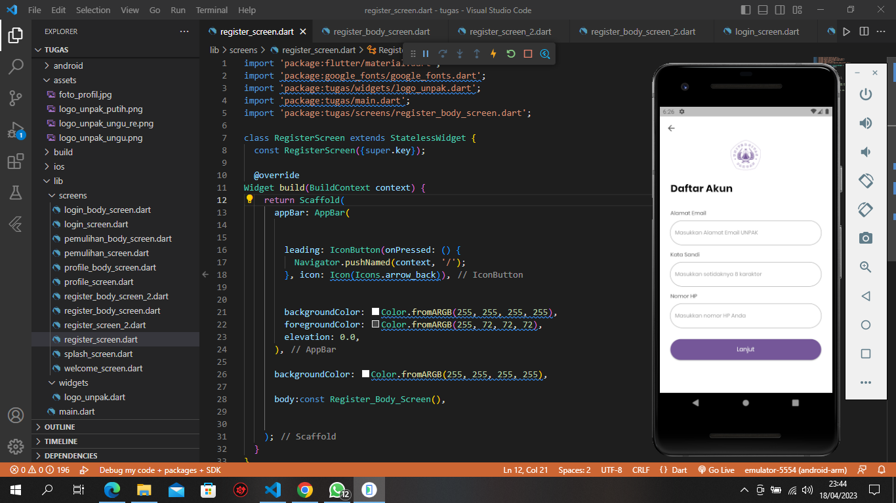Open the Run and Debug view
The height and width of the screenshot is (503, 896).
pos(16,128)
